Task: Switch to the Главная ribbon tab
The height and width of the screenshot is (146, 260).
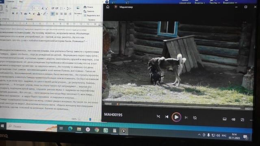Action: (x=10, y=2)
